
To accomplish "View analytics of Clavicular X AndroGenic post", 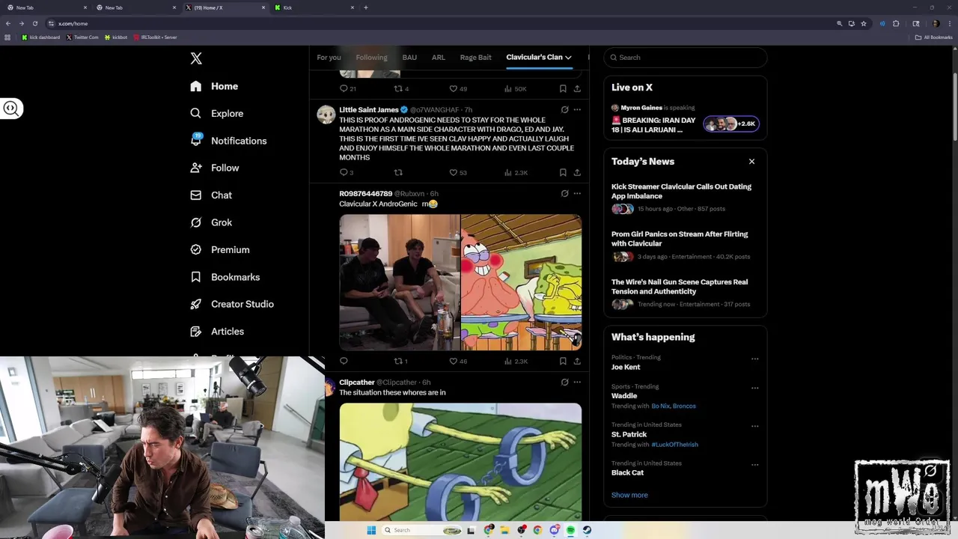I will tap(516, 361).
